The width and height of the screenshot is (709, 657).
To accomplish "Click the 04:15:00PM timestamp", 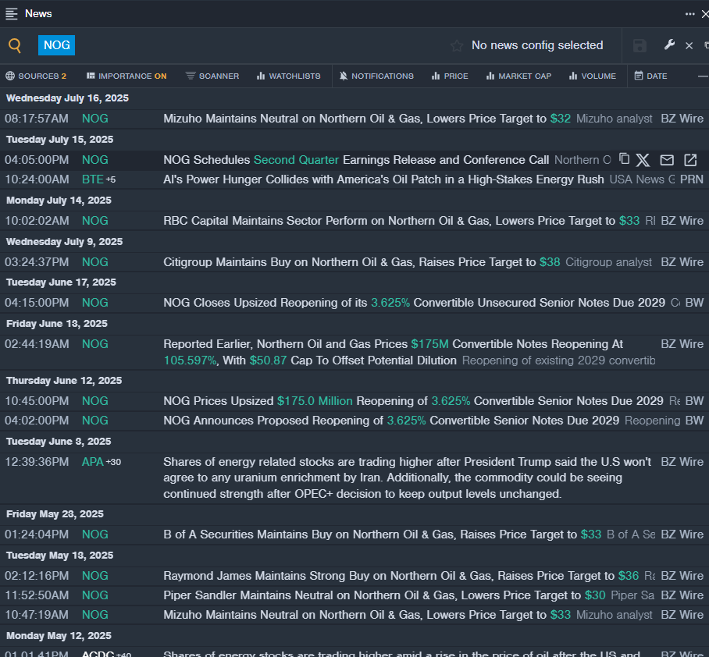I will 37,303.
